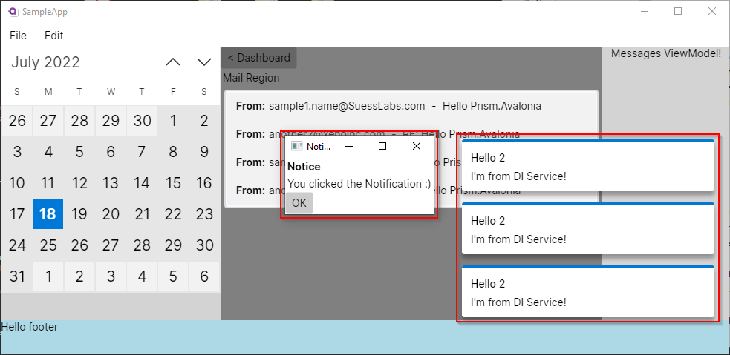The height and width of the screenshot is (355, 730).
Task: Minimize the SampleApp window
Action: (645, 12)
